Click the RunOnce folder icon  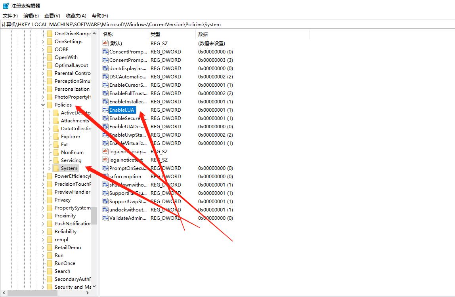[x=50, y=263]
